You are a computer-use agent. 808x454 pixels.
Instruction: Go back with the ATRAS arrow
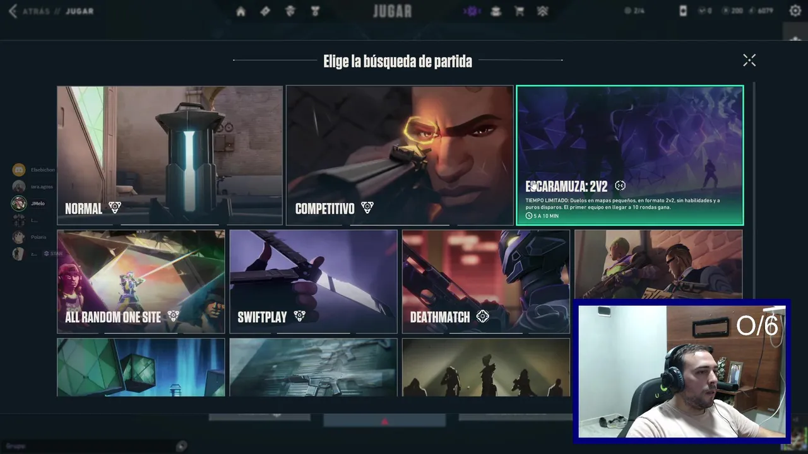coord(13,11)
